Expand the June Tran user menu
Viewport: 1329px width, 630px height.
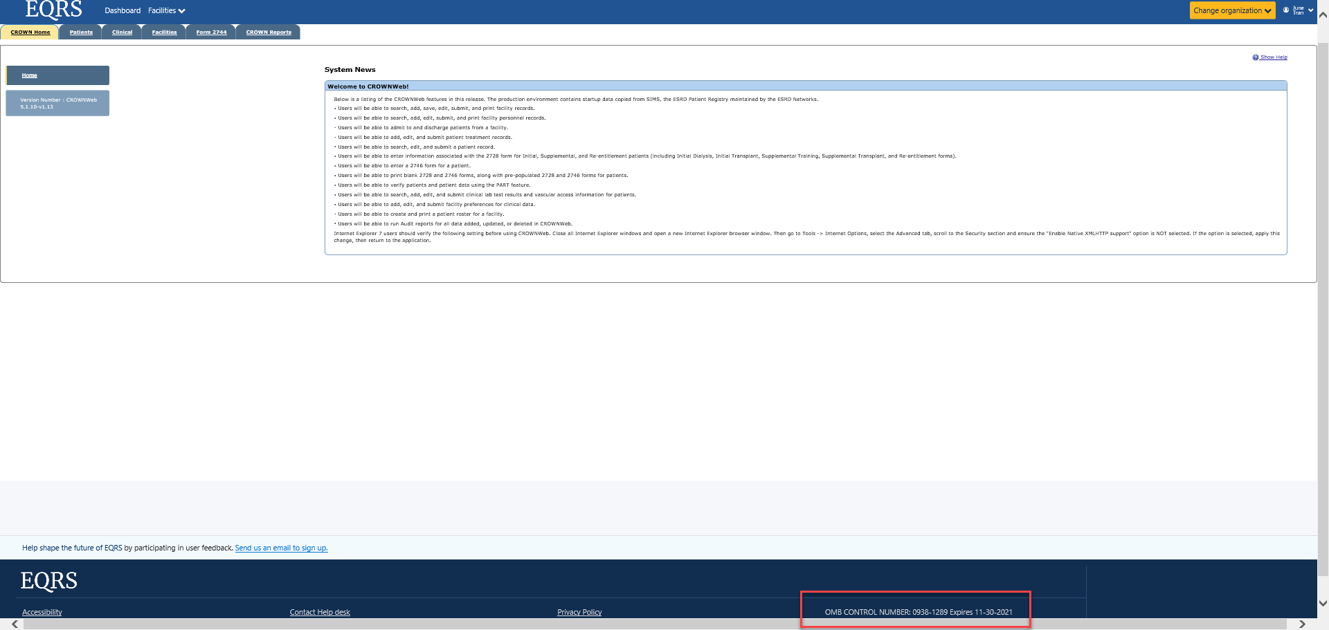point(1310,10)
